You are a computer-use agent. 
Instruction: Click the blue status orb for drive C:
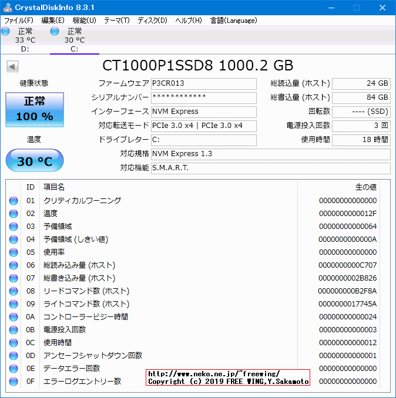[x=55, y=32]
